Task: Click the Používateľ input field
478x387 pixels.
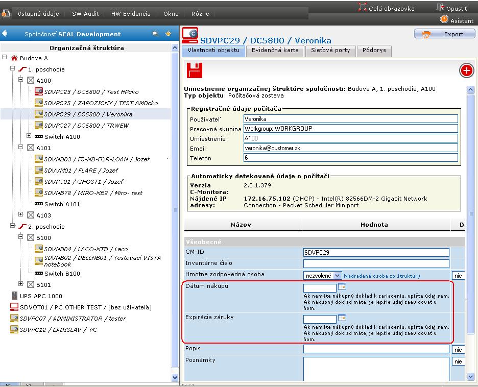Action: tap(350, 119)
